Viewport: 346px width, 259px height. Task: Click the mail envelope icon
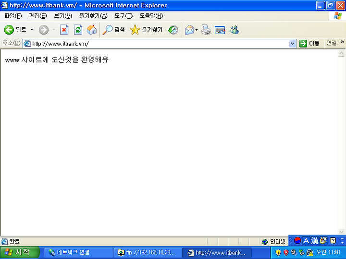(x=189, y=30)
